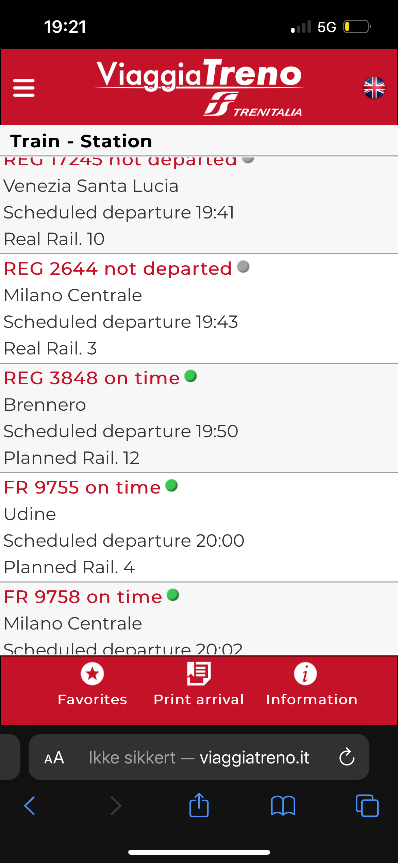Reload the page in Safari
Screen dimensions: 398x863
pyautogui.click(x=347, y=757)
